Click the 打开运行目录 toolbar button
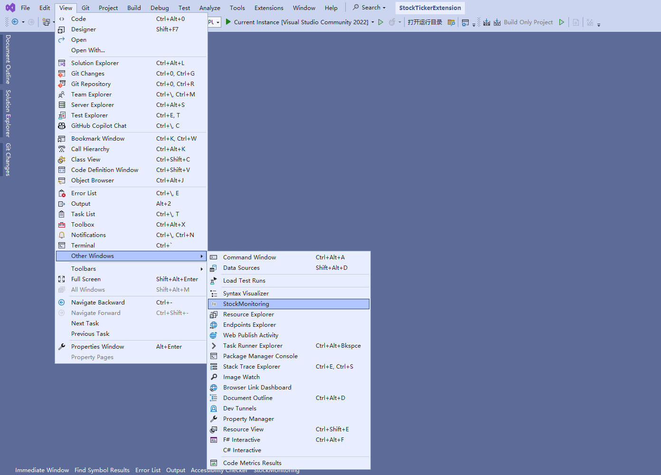661x475 pixels. tap(425, 22)
